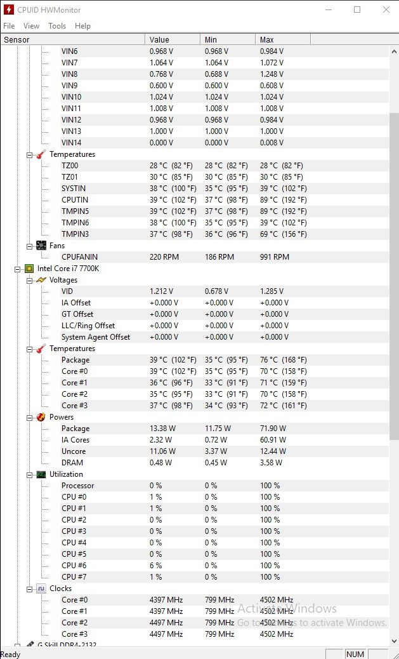This screenshot has height=659, width=399.
Task: Collapse the Clocks tree section
Action: click(29, 589)
